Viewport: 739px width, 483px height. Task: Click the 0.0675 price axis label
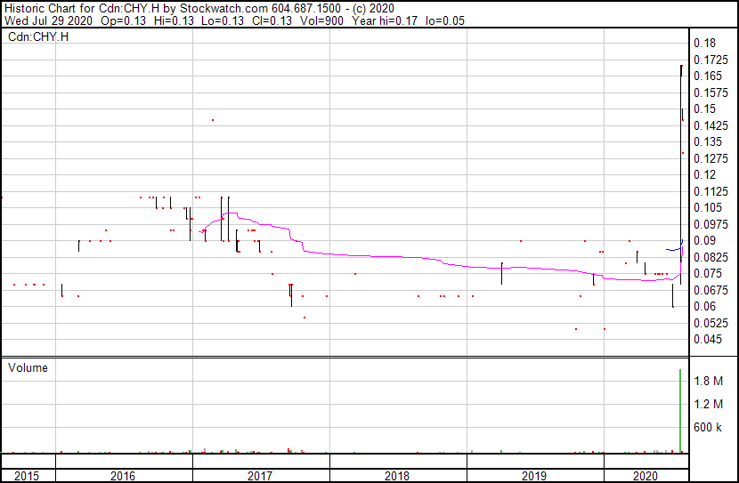click(711, 291)
